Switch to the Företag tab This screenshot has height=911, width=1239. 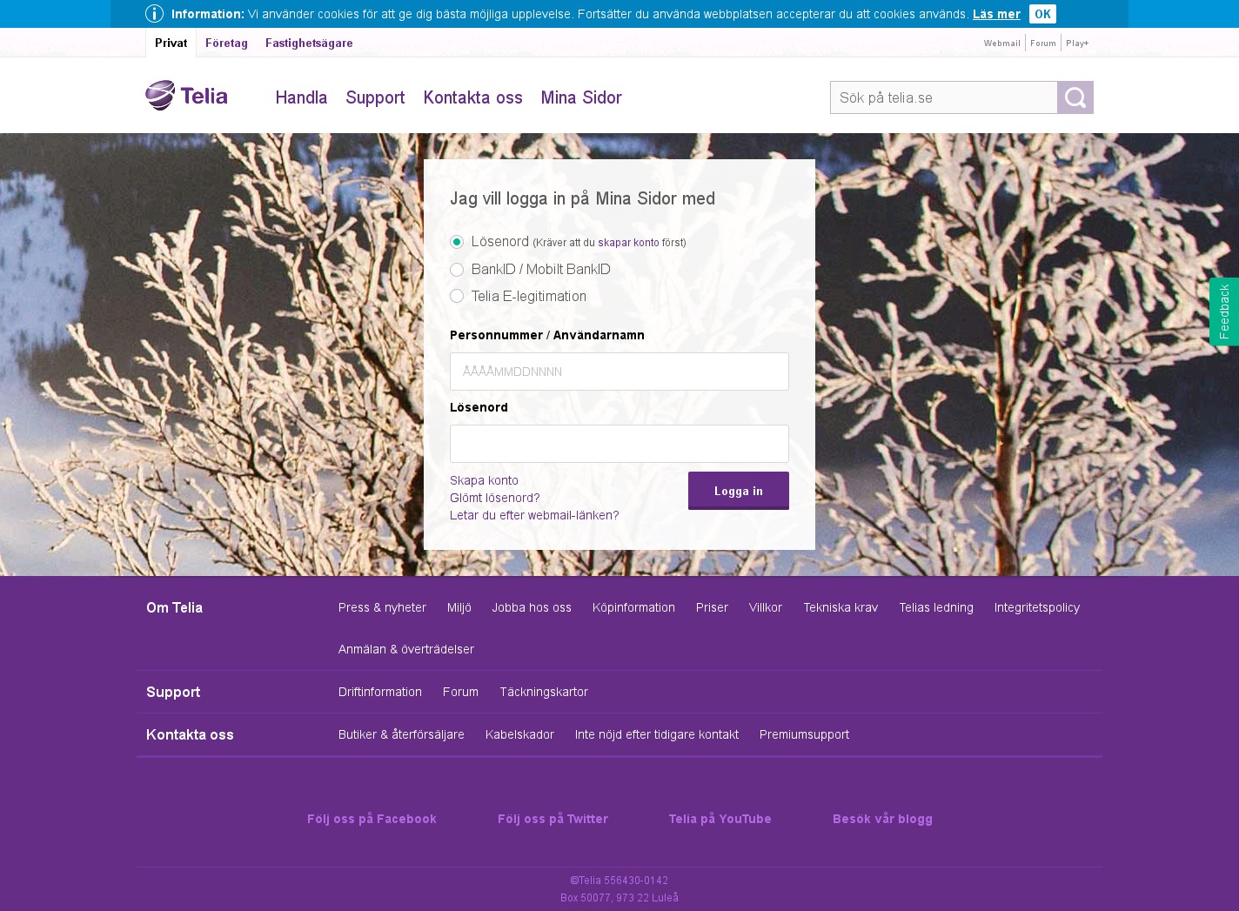(226, 43)
